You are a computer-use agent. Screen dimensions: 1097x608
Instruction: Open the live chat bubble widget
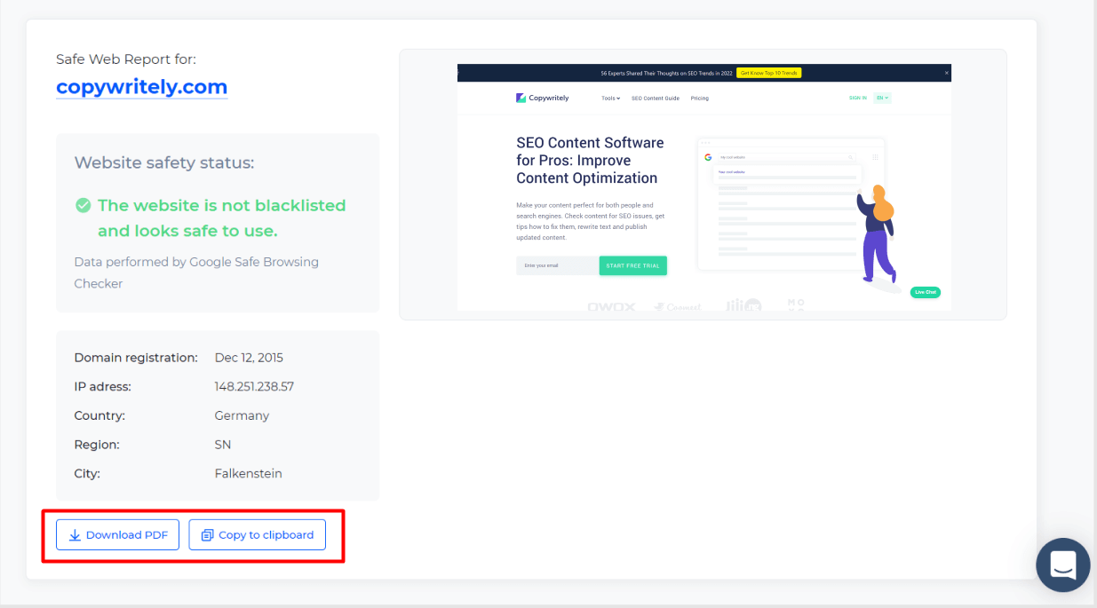pyautogui.click(x=1063, y=565)
